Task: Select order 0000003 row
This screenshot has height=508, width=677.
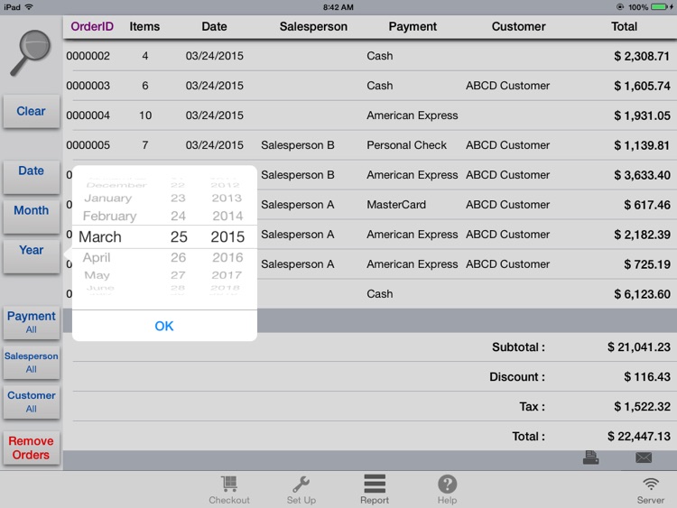Action: tap(370, 86)
